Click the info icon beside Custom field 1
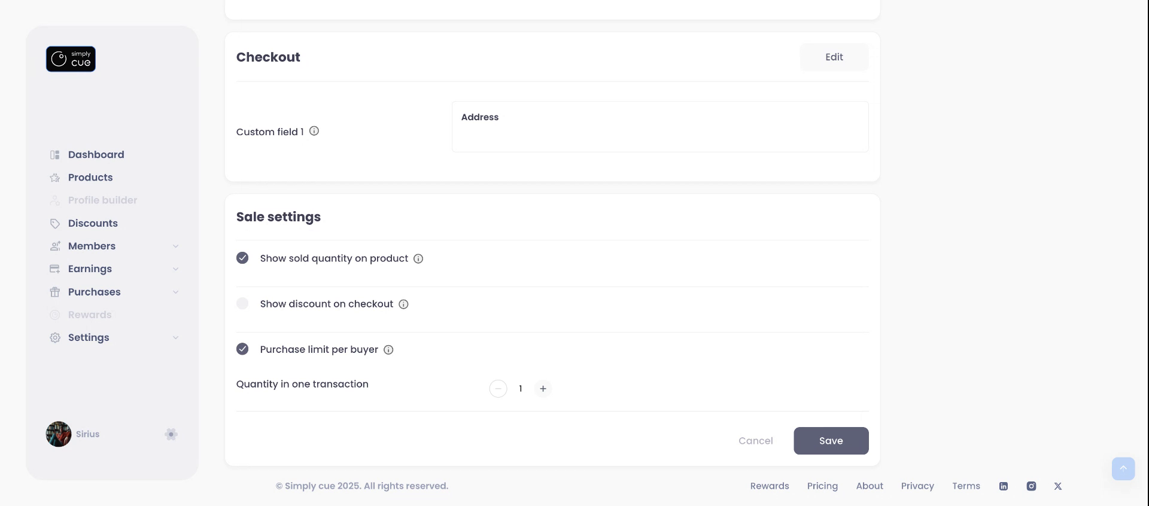 [314, 131]
